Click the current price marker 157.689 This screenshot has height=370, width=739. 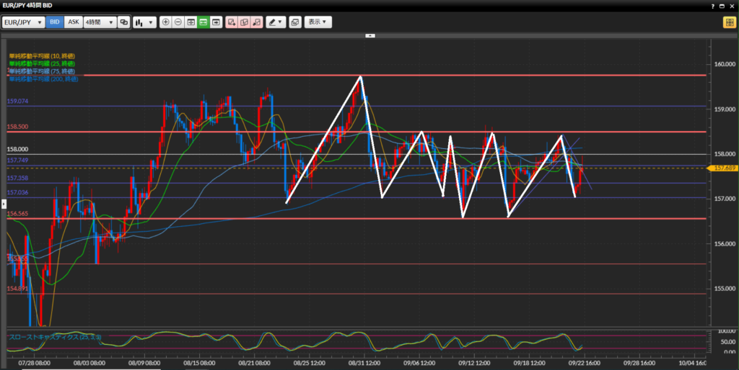click(722, 168)
